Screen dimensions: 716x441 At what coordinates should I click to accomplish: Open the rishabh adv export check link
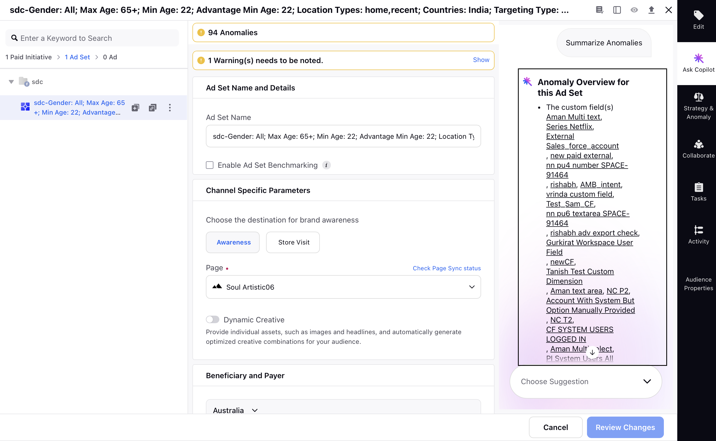point(594,233)
